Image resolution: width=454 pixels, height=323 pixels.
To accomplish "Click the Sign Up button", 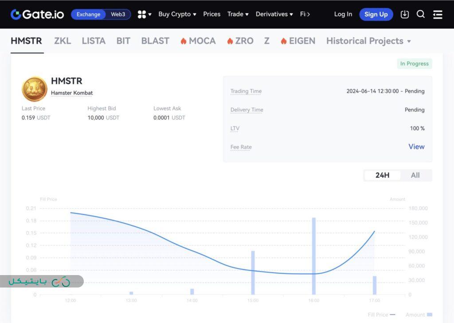I will pos(376,14).
